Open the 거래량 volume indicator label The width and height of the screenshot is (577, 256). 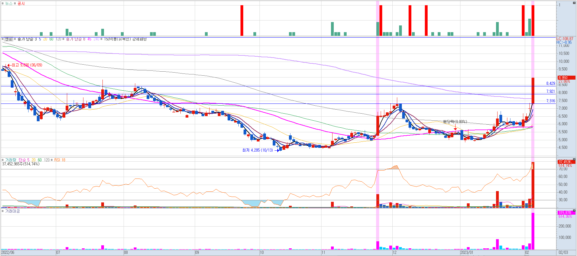pyautogui.click(x=10, y=160)
